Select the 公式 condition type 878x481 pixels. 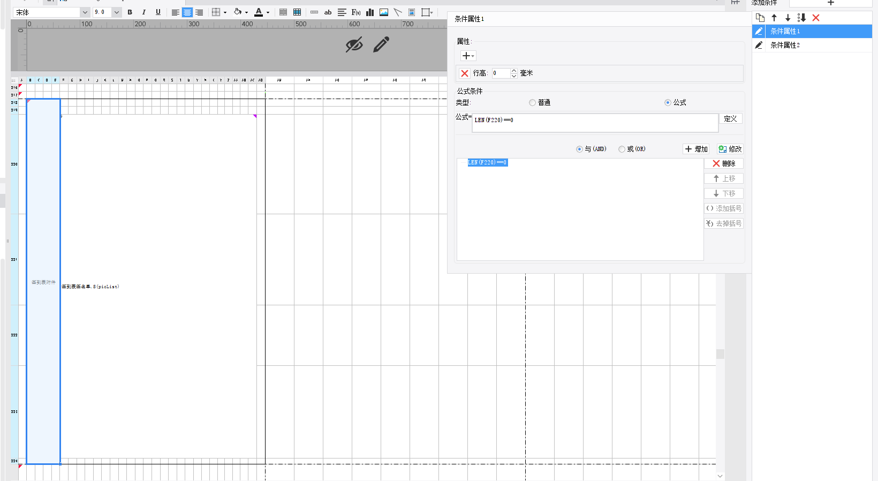point(675,102)
